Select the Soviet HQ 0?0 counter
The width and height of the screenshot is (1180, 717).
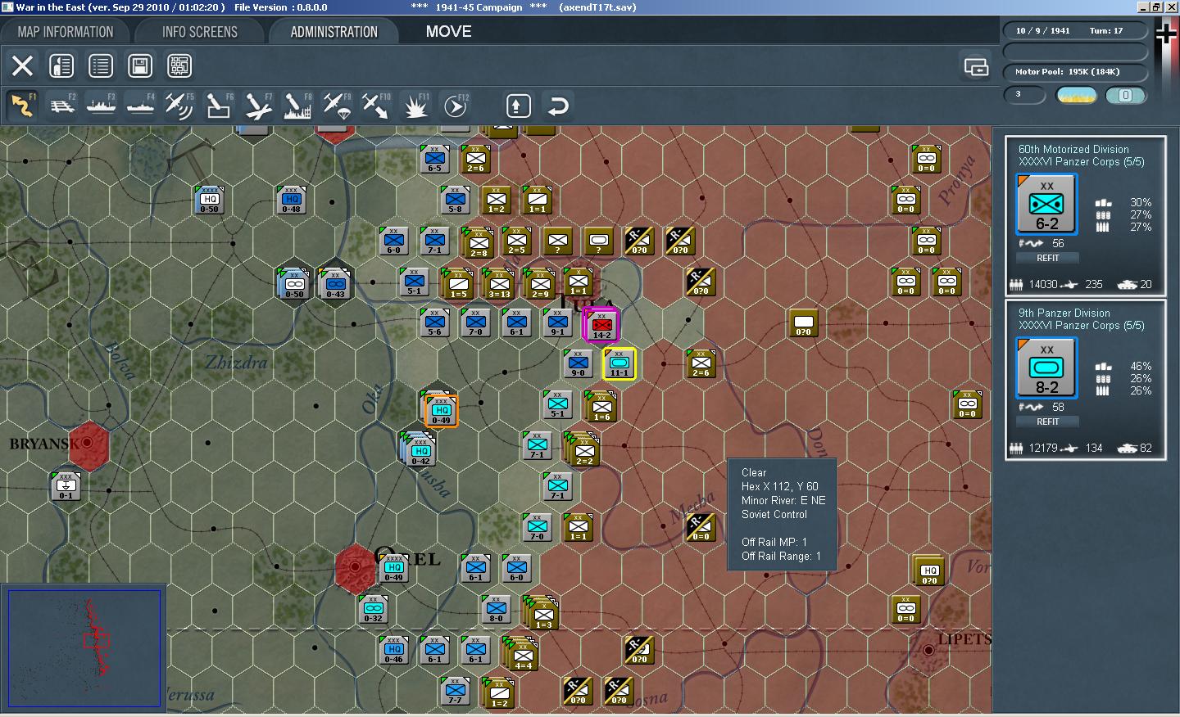click(x=928, y=572)
